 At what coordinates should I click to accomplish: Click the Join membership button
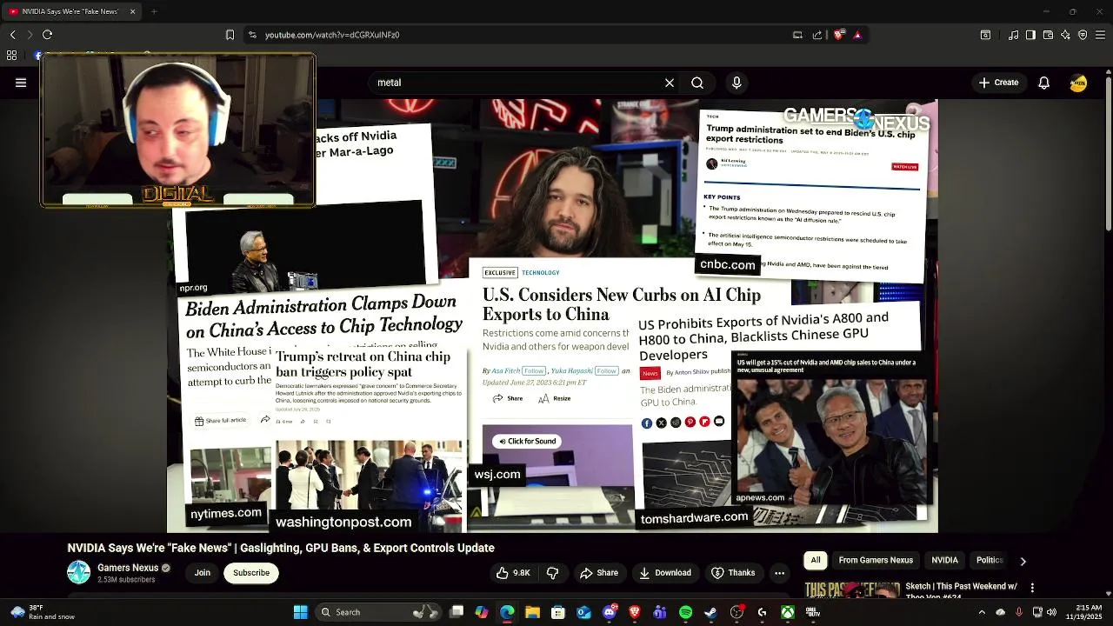(x=203, y=573)
